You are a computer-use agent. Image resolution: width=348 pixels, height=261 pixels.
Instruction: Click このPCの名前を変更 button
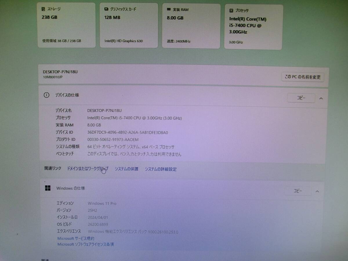[303, 77]
